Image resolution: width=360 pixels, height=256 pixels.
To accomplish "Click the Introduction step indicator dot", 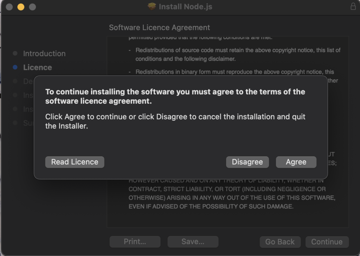I will pyautogui.click(x=15, y=53).
